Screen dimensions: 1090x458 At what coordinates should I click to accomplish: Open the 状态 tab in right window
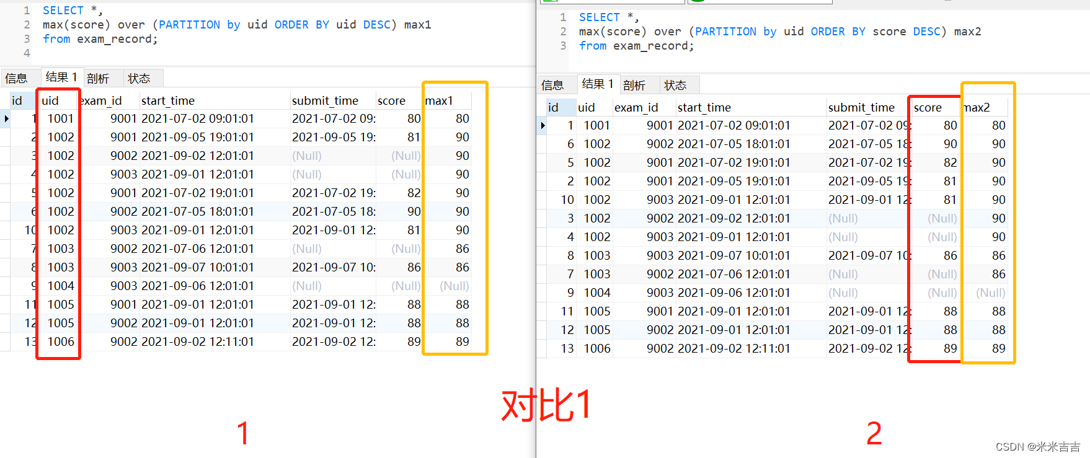coord(675,85)
